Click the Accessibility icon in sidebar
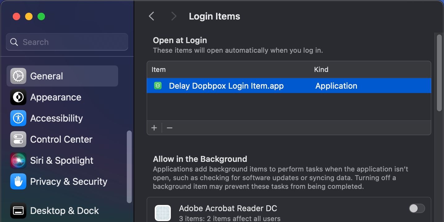 pos(18,118)
